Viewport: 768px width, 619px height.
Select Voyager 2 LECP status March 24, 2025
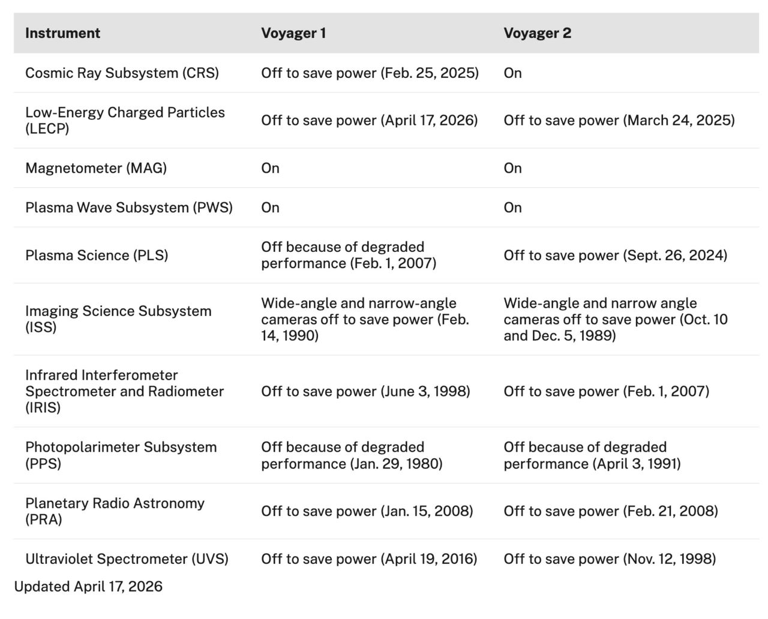coord(619,120)
